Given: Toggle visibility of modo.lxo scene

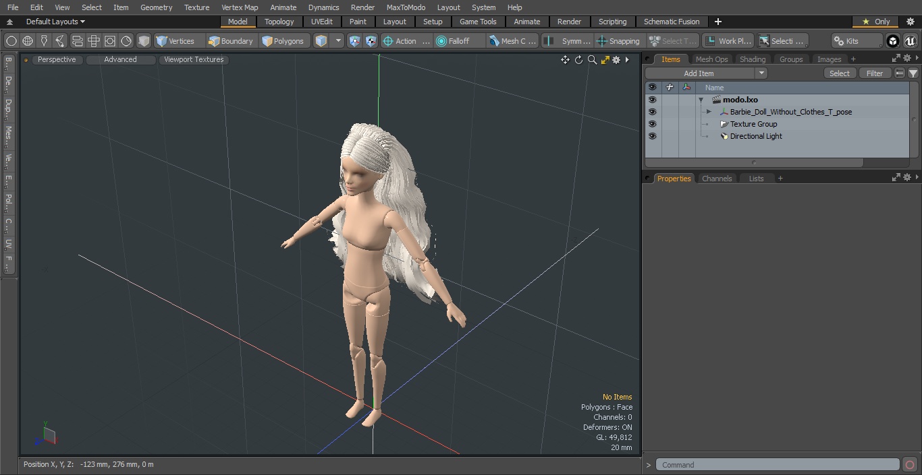Looking at the screenshot, I should coord(652,100).
